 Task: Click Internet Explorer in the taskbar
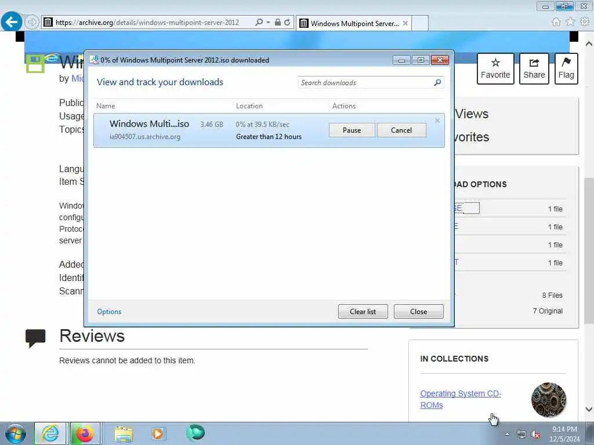tap(50, 433)
